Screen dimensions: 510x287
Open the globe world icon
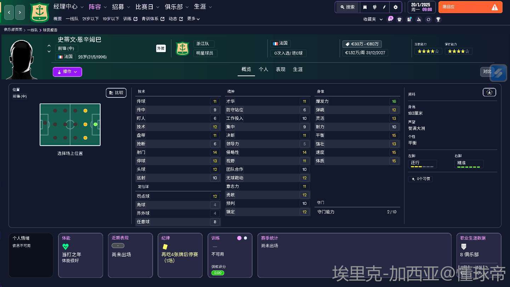[375, 7]
